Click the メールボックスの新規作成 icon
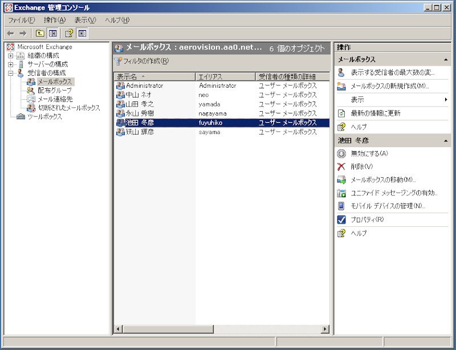This screenshot has width=456, height=350. [341, 86]
